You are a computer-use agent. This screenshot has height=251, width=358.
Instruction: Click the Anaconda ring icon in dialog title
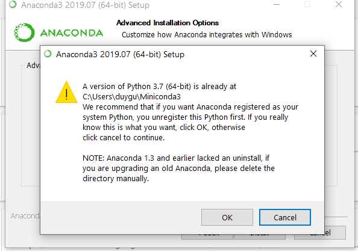pyautogui.click(x=48, y=54)
